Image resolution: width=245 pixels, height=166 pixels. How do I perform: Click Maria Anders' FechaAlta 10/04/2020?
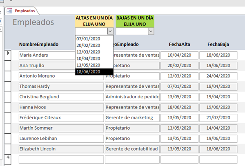(x=179, y=55)
